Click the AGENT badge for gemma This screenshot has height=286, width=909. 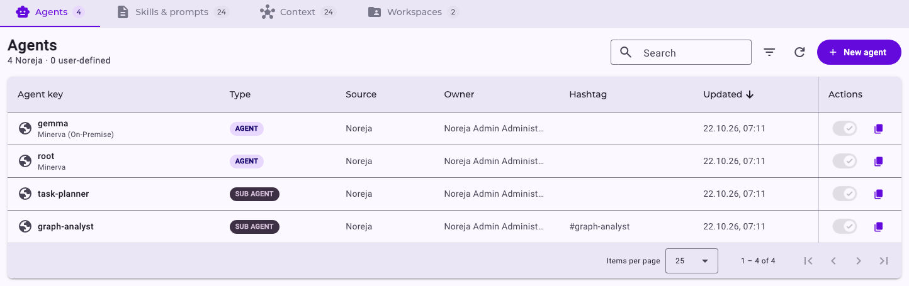click(x=246, y=128)
